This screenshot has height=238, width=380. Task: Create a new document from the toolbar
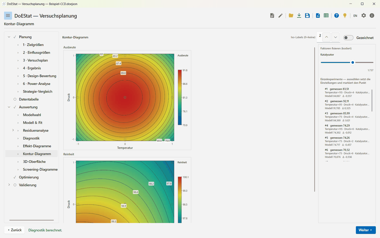(x=272, y=16)
